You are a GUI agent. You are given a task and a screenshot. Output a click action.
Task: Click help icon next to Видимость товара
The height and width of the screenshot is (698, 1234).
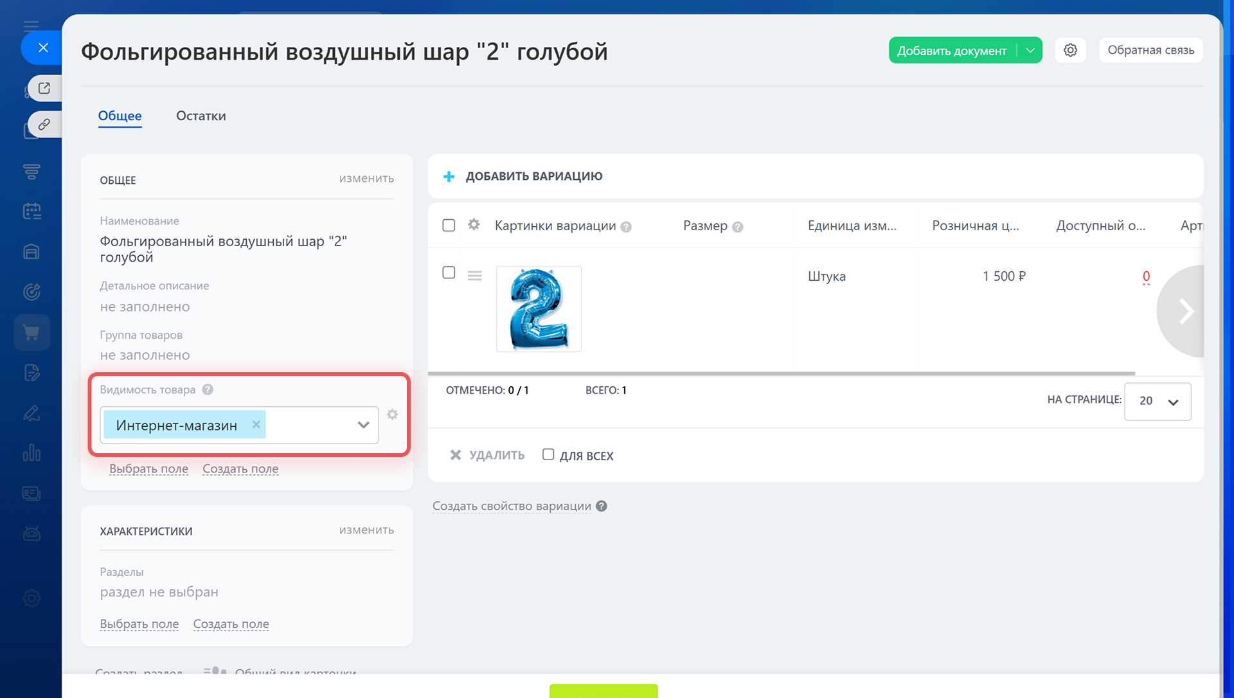208,389
